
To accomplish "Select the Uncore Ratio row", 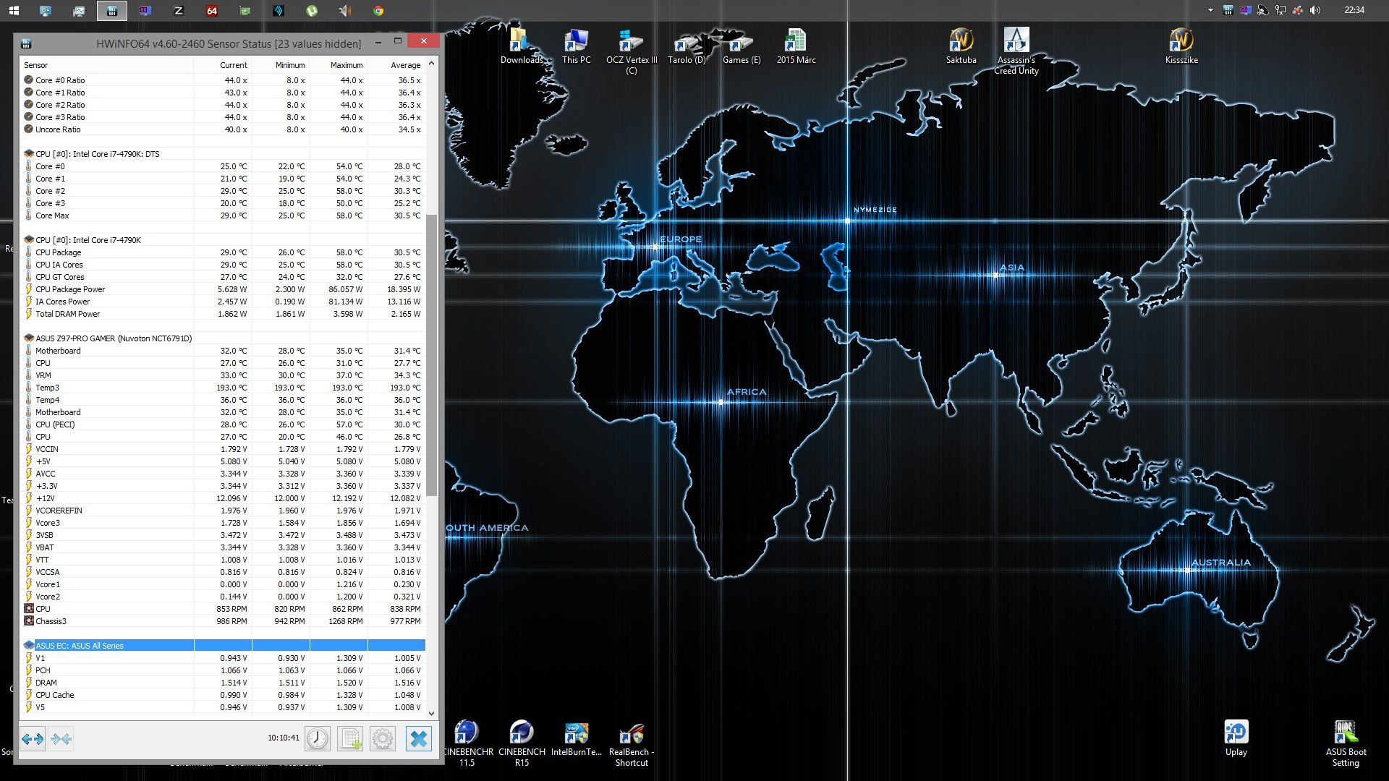I will coord(223,129).
